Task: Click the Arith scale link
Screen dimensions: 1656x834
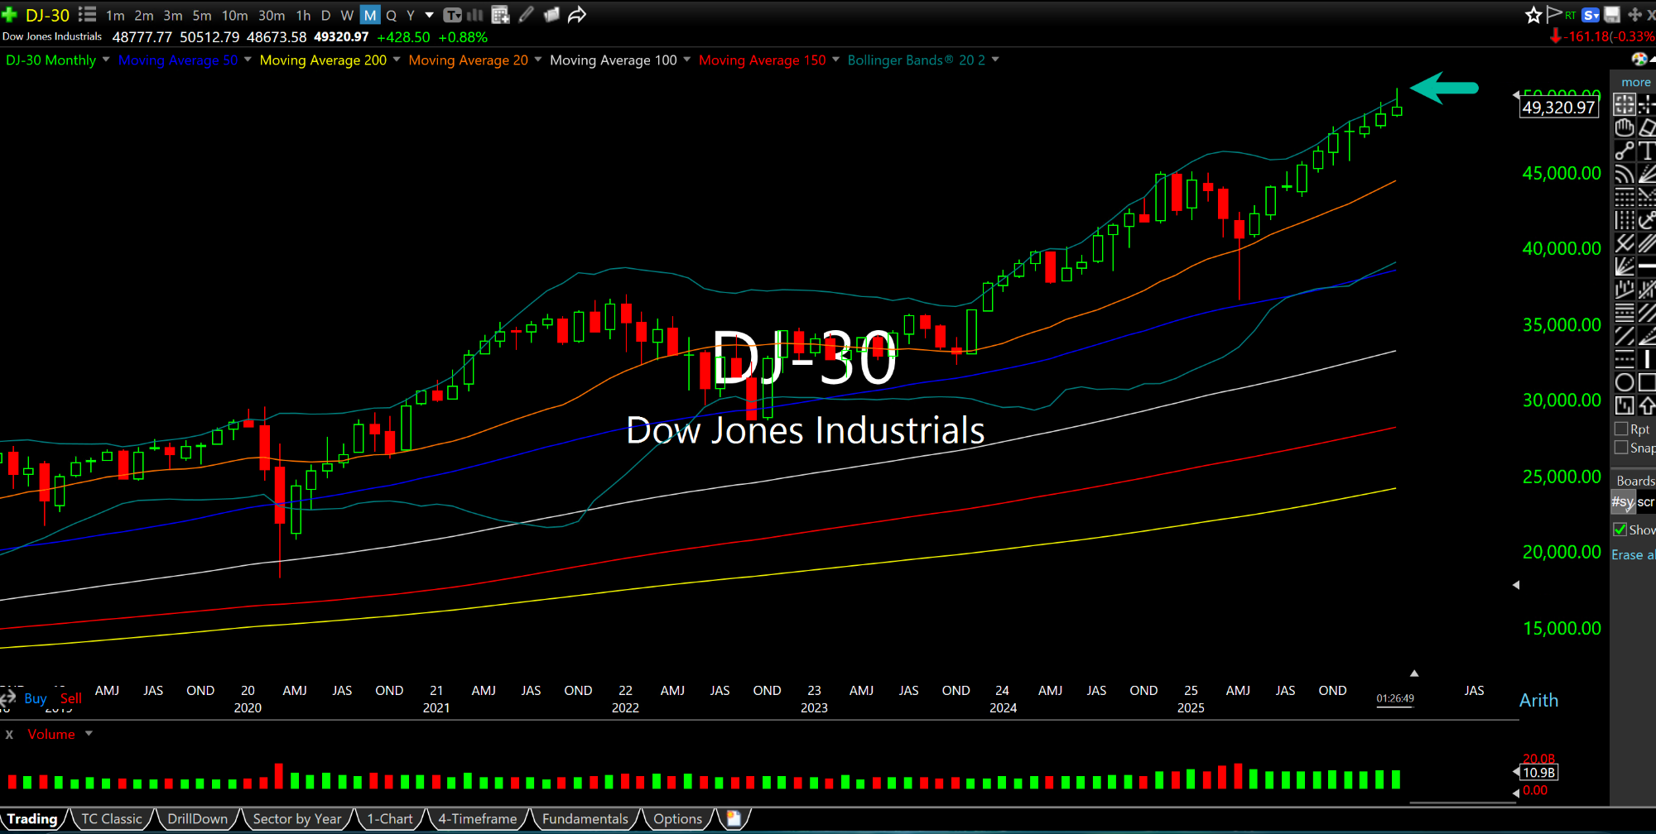Action: (1538, 700)
